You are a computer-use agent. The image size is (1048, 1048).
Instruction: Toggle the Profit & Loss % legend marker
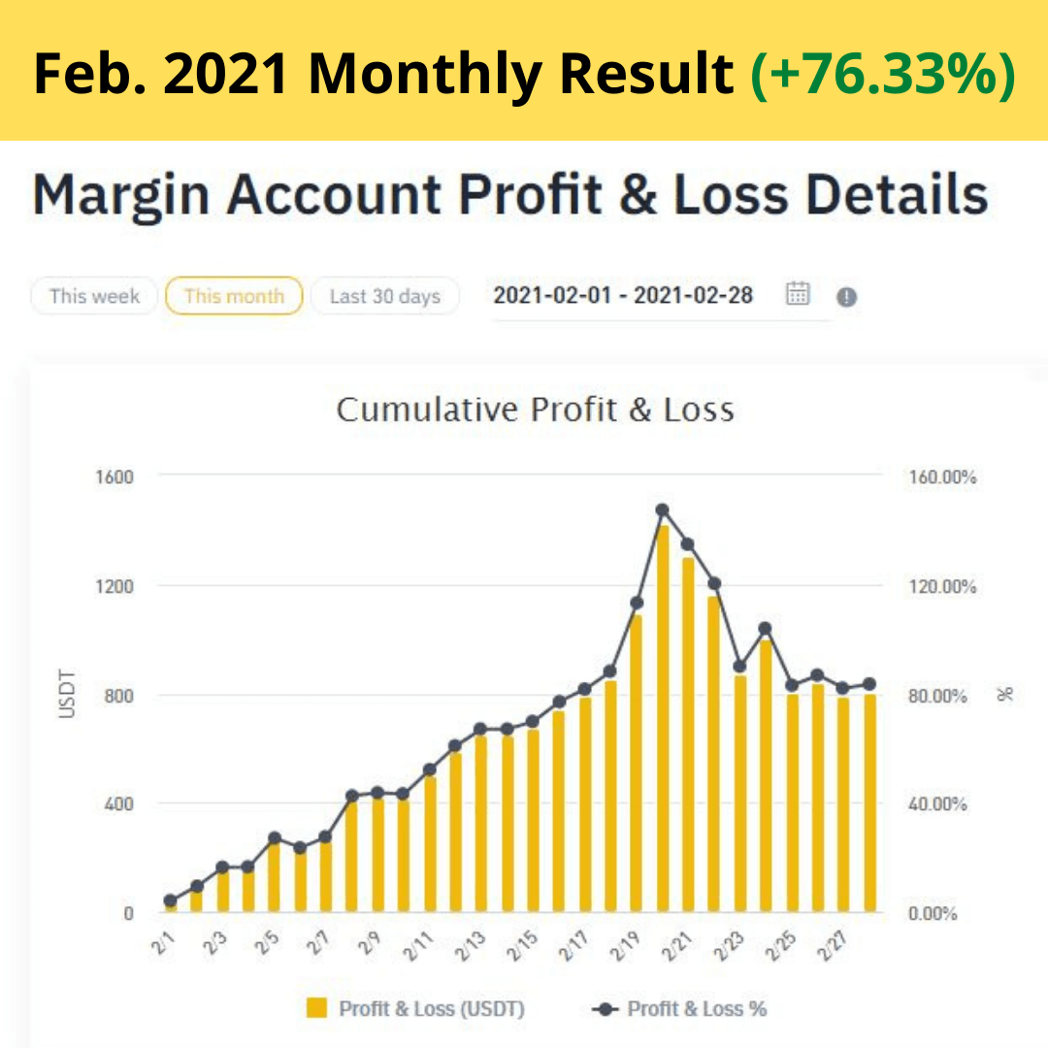605,1009
